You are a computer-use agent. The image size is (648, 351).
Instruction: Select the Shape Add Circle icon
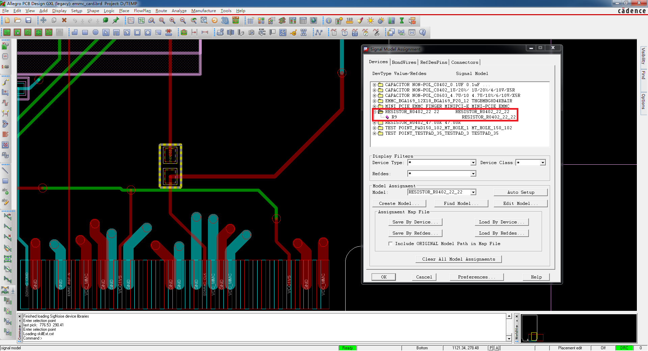pyautogui.click(x=96, y=32)
